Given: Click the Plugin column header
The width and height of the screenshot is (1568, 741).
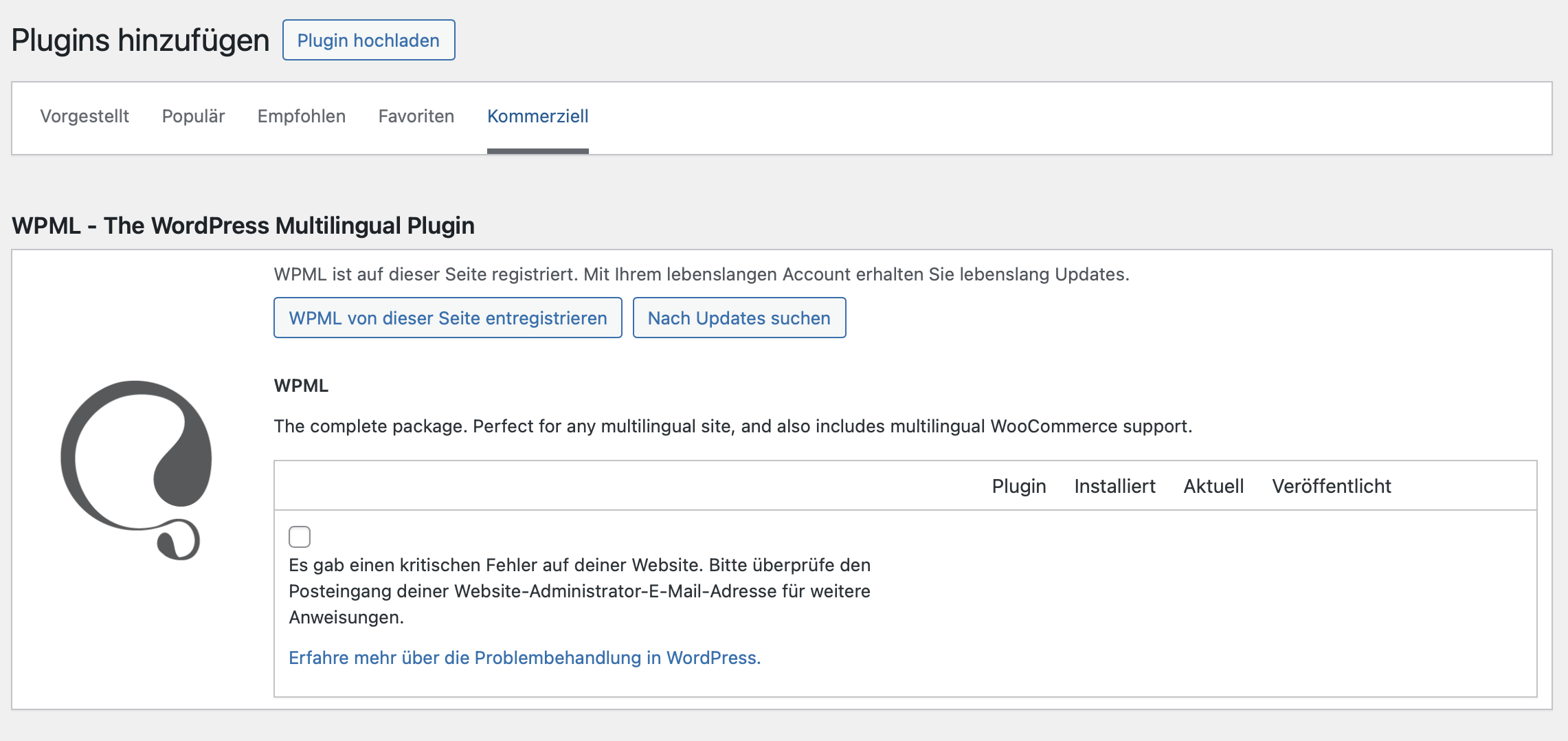Looking at the screenshot, I should [x=1019, y=486].
